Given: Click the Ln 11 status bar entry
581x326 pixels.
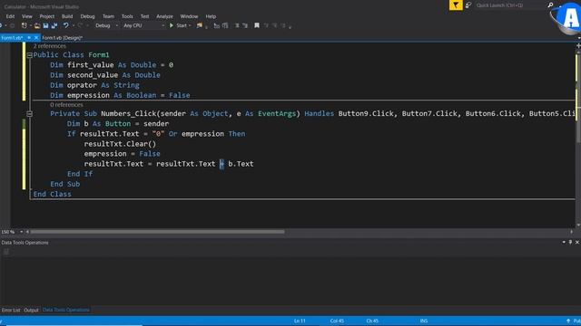Looking at the screenshot, I should [300, 321].
